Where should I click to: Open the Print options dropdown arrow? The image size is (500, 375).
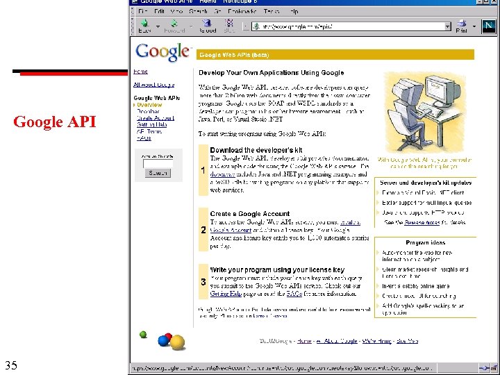click(x=474, y=26)
